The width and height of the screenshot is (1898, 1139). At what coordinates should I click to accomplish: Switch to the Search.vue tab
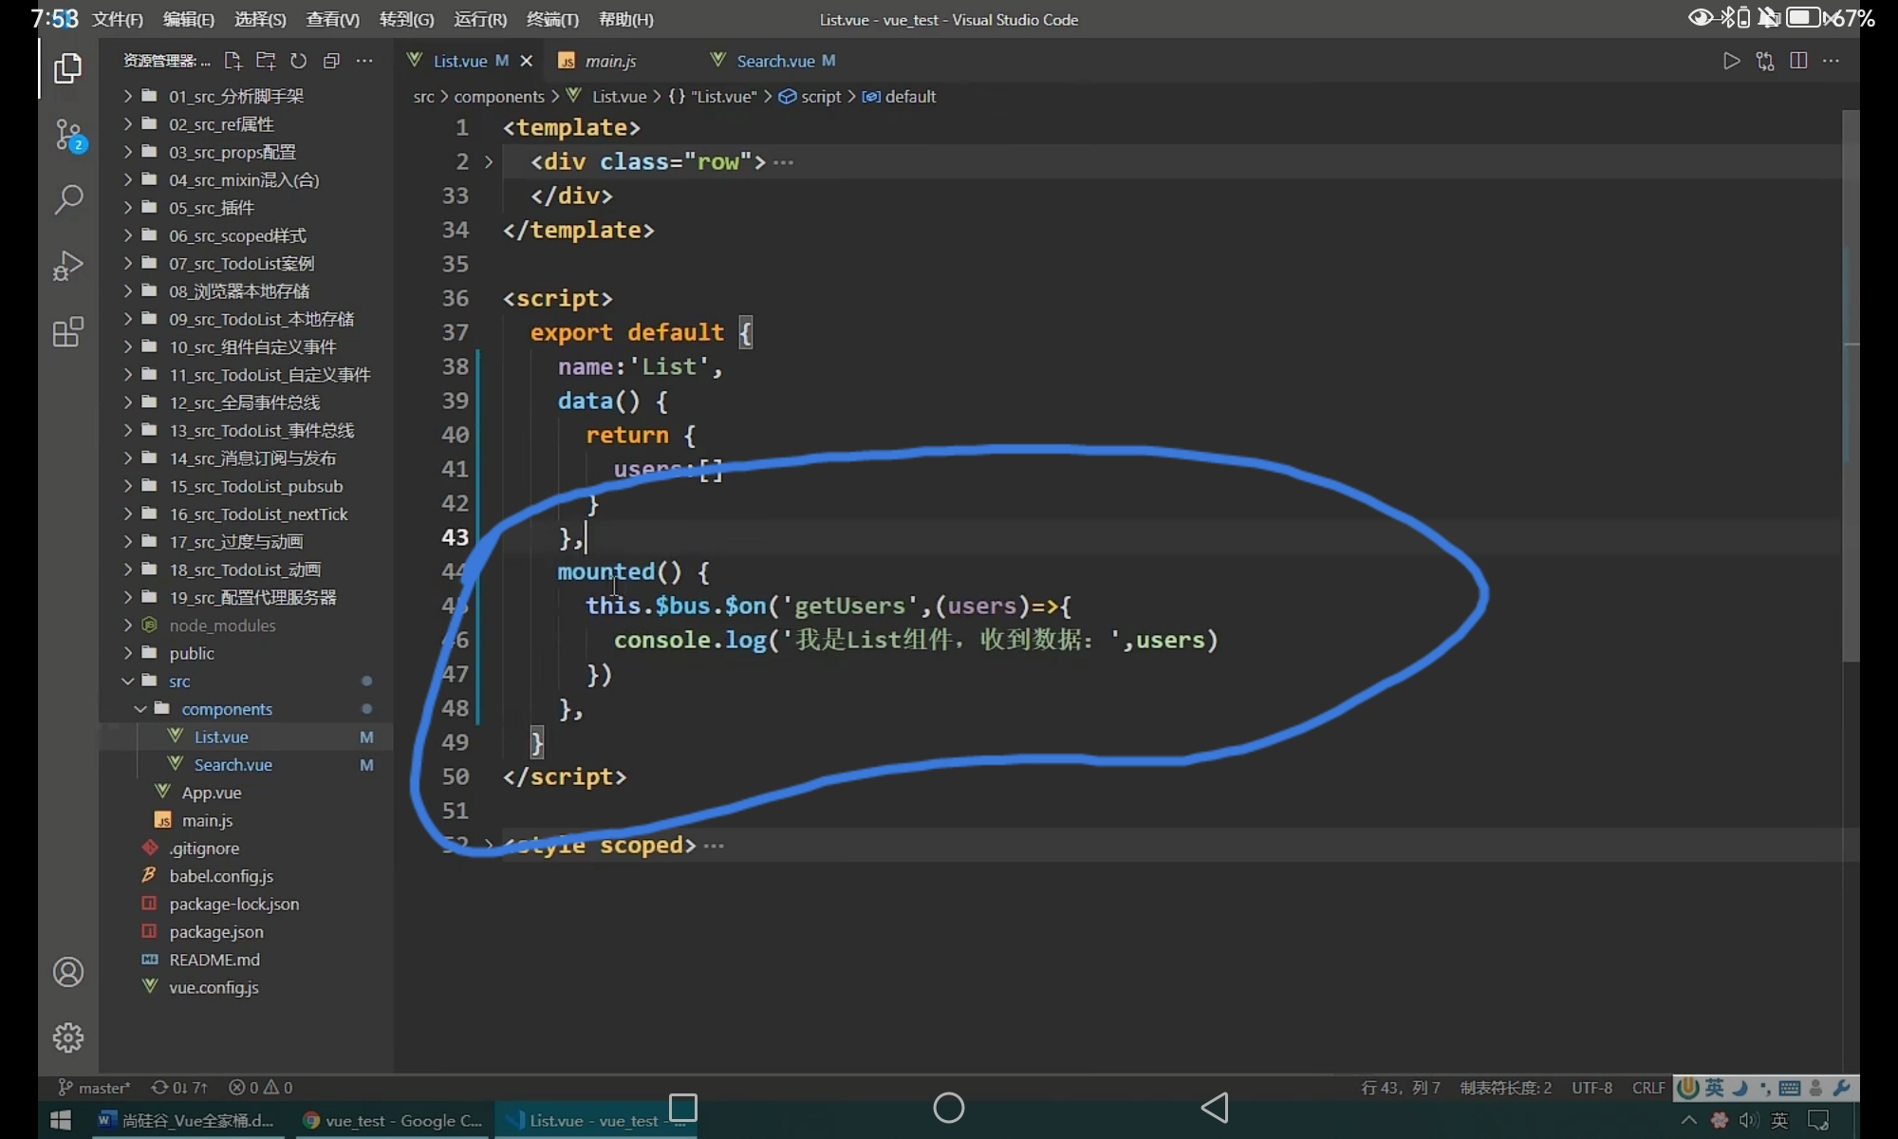(775, 61)
